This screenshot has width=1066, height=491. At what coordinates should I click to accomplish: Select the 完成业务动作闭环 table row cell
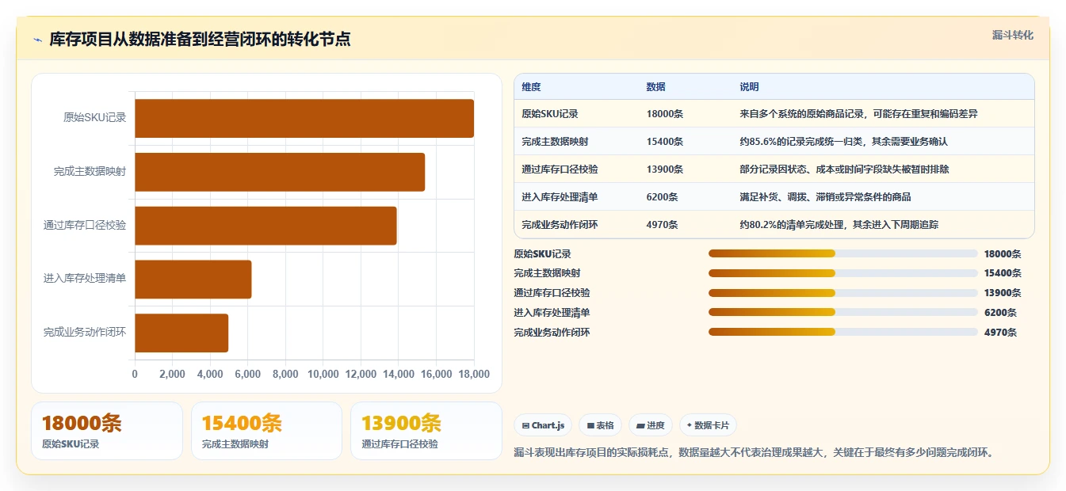click(560, 225)
